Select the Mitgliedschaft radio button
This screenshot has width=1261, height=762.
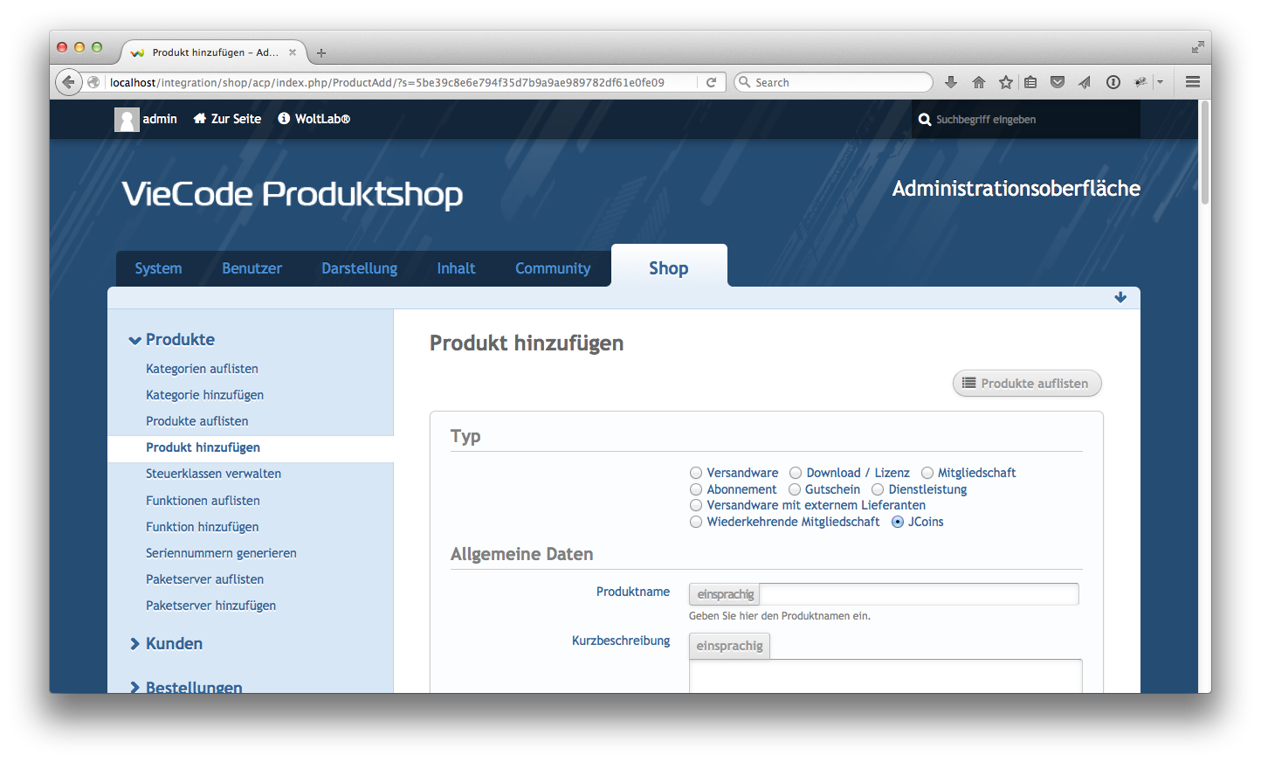tap(927, 473)
